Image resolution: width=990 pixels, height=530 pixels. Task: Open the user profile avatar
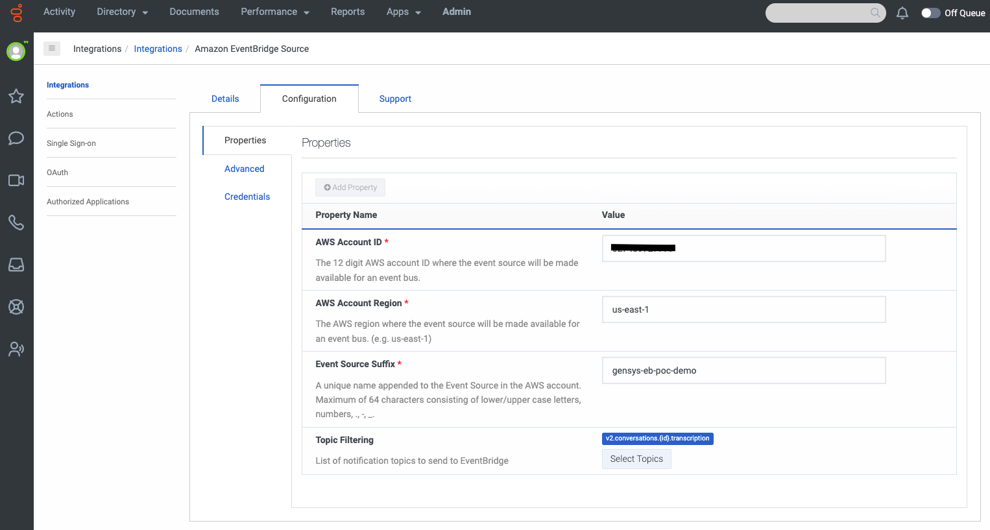[x=16, y=51]
